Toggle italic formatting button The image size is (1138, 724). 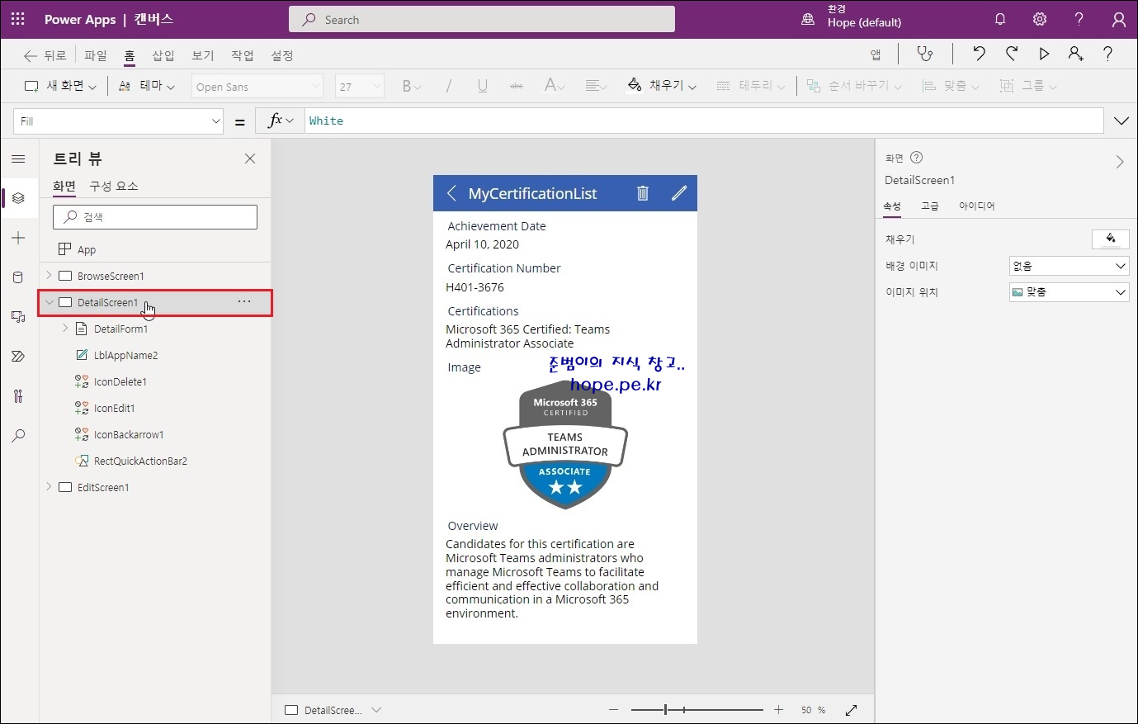click(x=449, y=86)
